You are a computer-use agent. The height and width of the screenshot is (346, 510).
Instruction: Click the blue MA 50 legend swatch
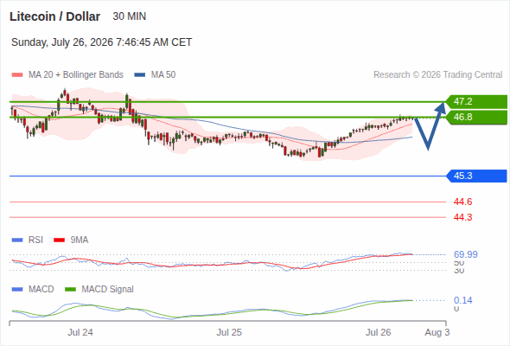pyautogui.click(x=140, y=75)
